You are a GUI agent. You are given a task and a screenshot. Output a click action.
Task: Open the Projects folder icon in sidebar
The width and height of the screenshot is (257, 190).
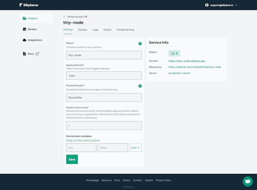(24, 18)
